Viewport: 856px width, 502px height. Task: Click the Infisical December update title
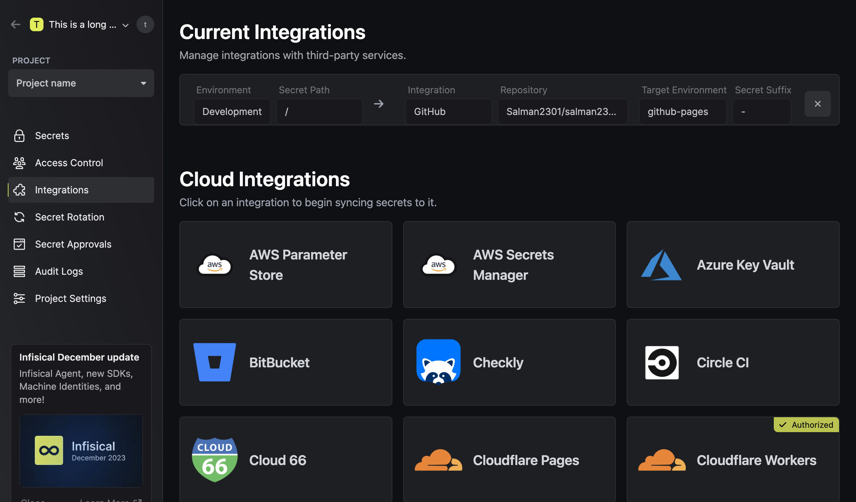[x=79, y=357]
